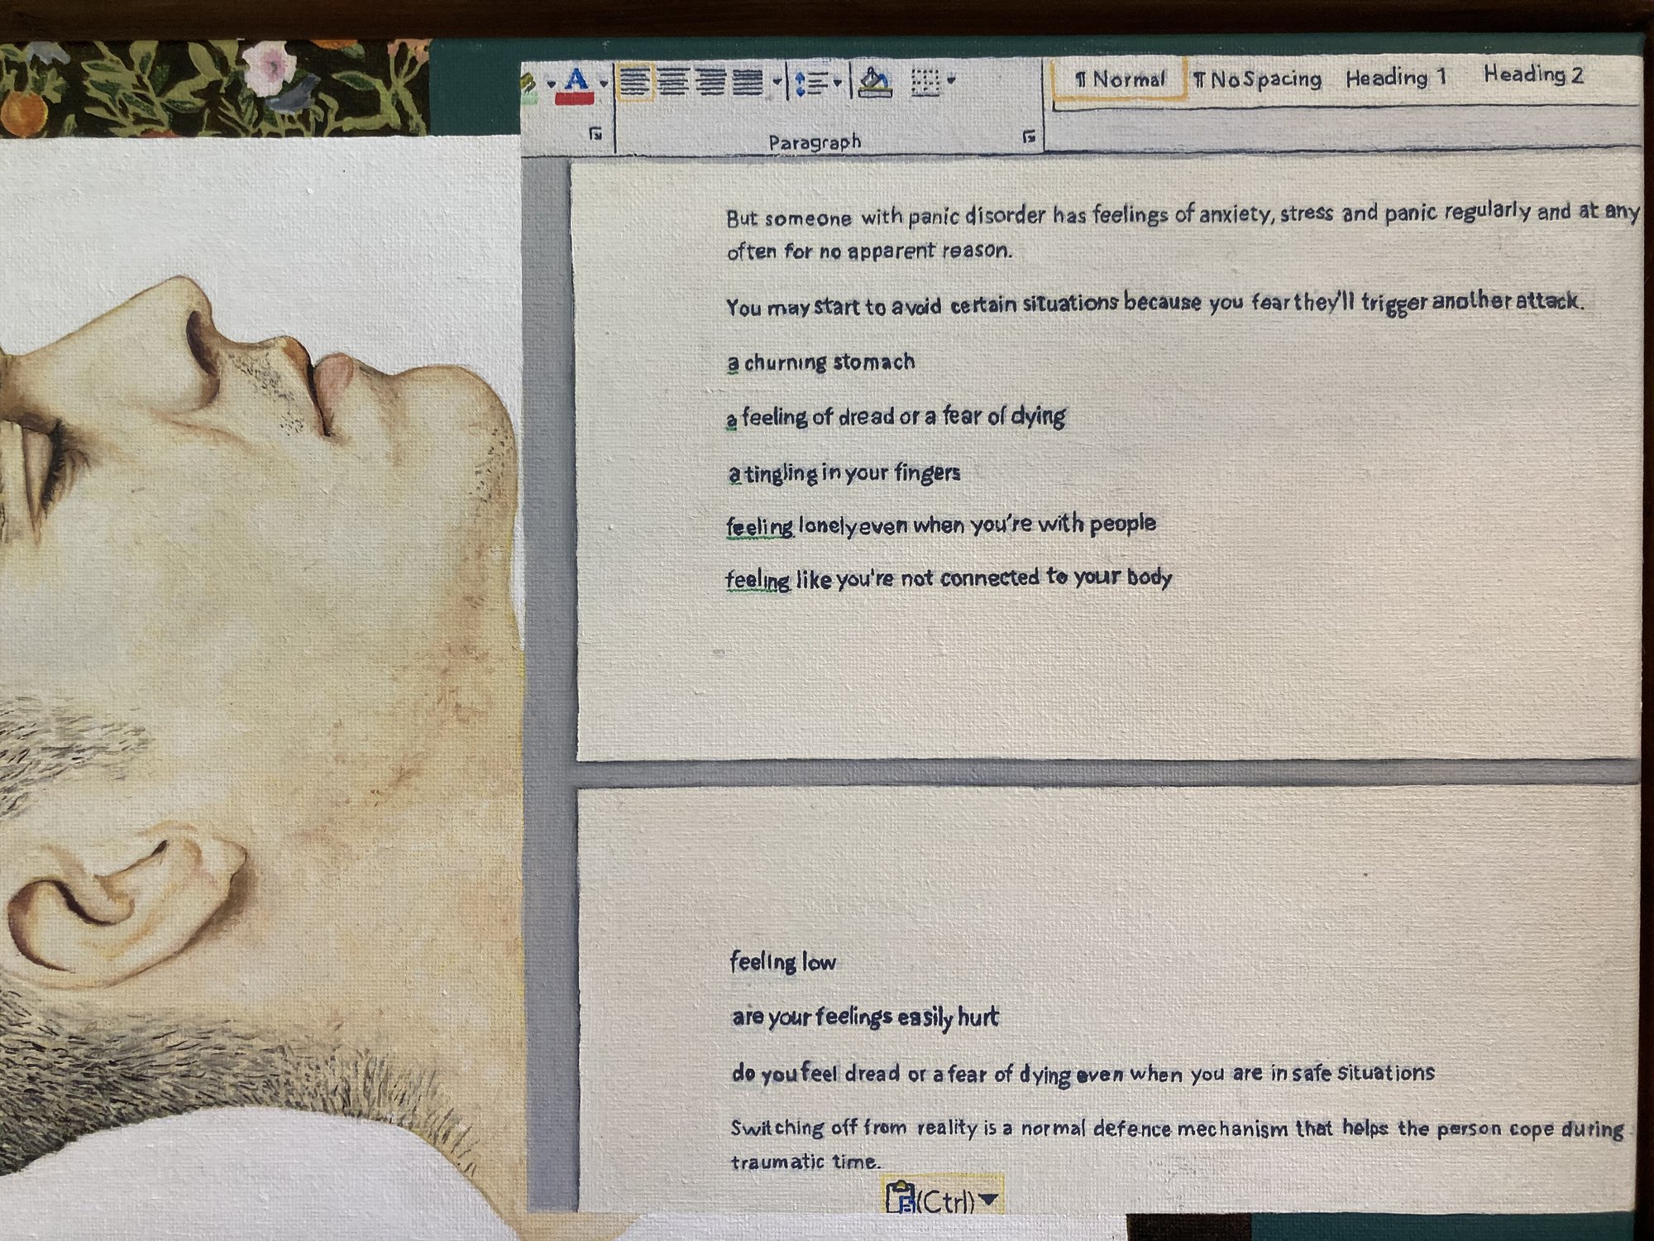This screenshot has height=1241, width=1654.
Task: Click the Align Left icon
Action: tap(634, 83)
